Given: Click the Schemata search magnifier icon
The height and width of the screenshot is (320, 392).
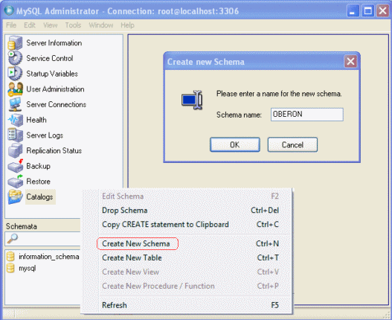Looking at the screenshot, I should 12,239.
